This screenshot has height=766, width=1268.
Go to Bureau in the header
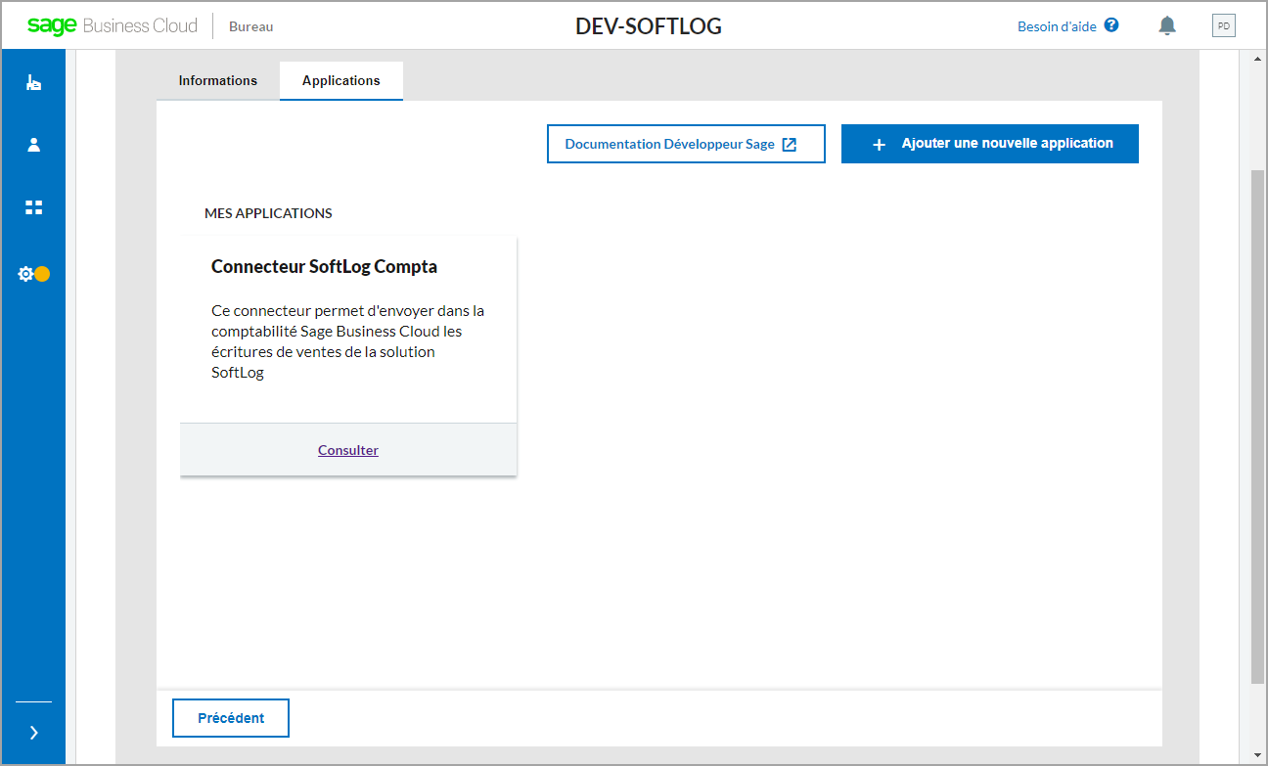[x=250, y=26]
